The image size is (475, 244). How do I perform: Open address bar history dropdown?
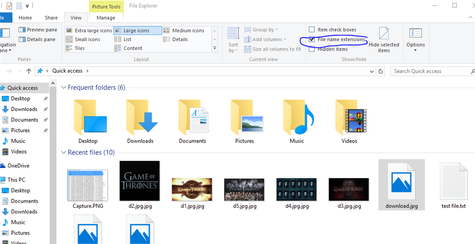pyautogui.click(x=372, y=71)
